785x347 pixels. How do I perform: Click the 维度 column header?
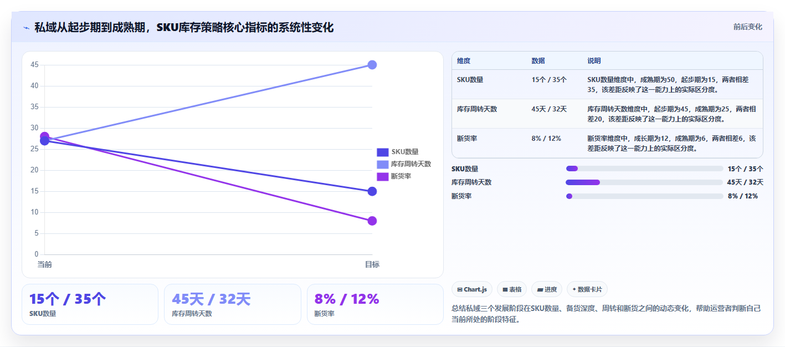click(464, 61)
